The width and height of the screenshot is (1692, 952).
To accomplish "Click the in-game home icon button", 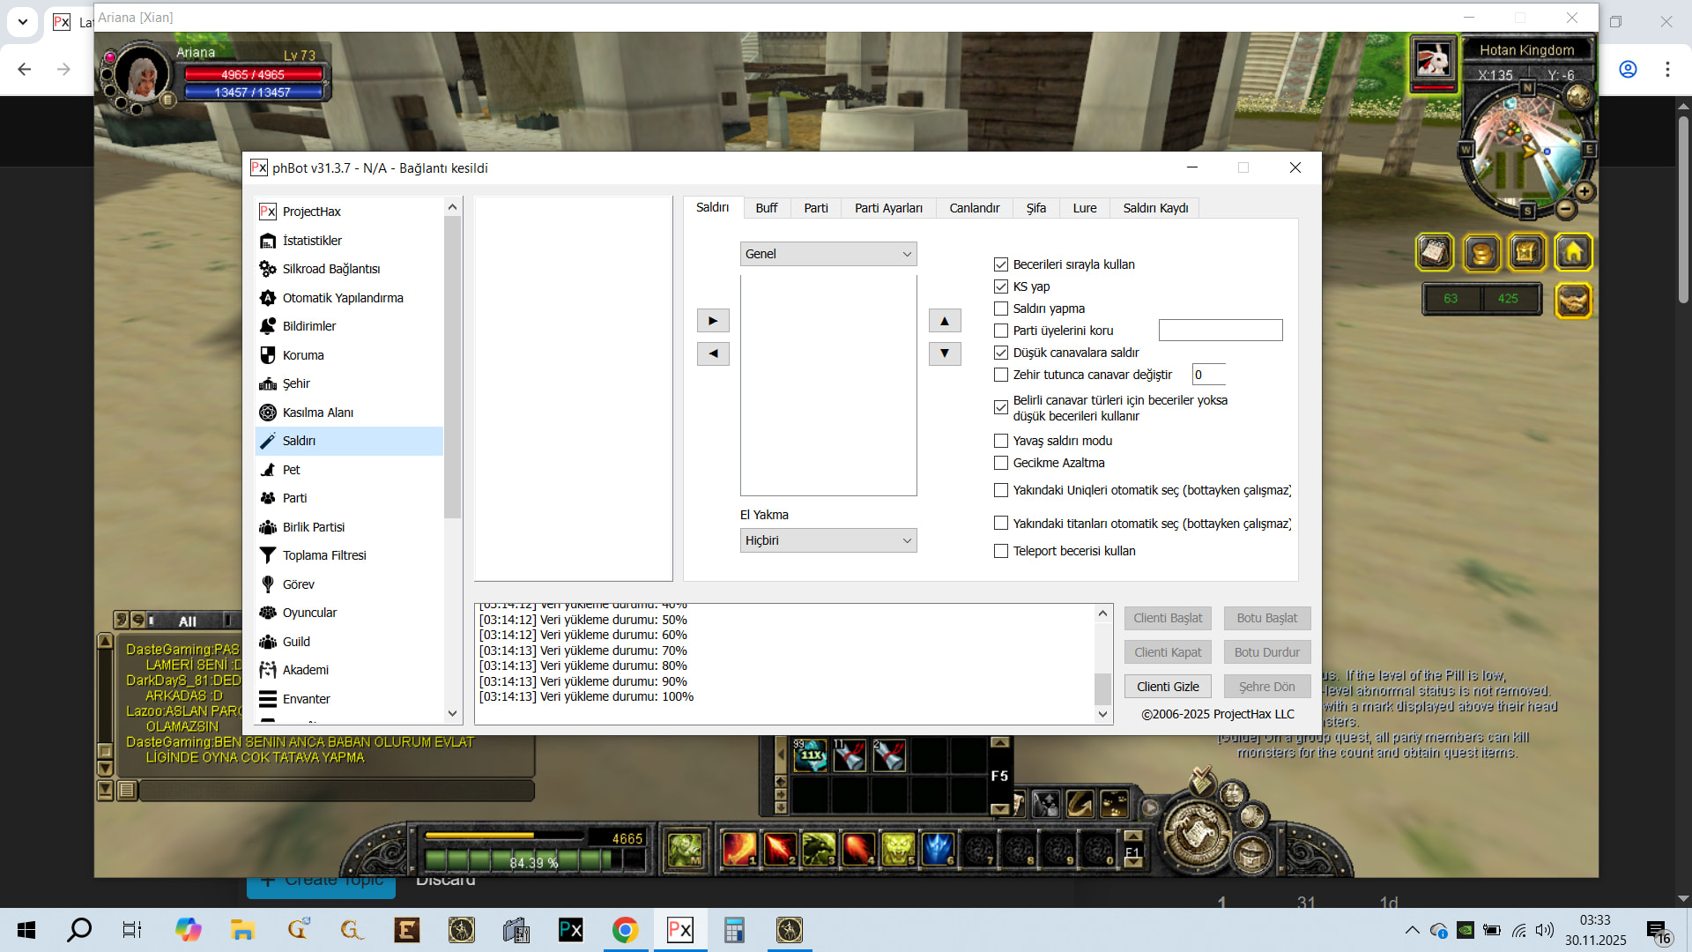I will (1573, 253).
